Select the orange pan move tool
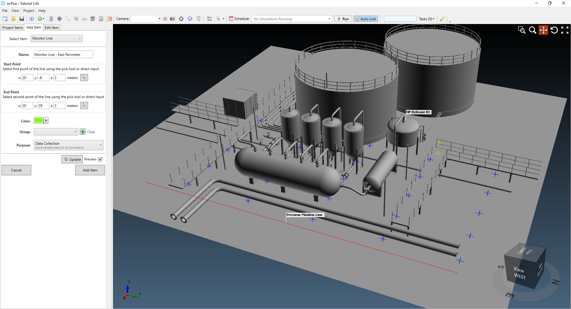Screen dimensions: 571x309 [543, 30]
